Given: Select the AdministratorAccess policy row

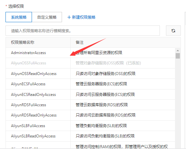Looking at the screenshot, I should tap(90, 53).
